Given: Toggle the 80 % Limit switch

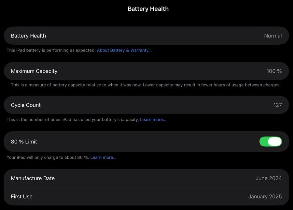Looking at the screenshot, I should click(271, 142).
